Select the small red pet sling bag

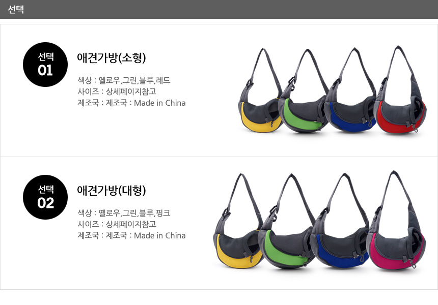click(x=401, y=89)
